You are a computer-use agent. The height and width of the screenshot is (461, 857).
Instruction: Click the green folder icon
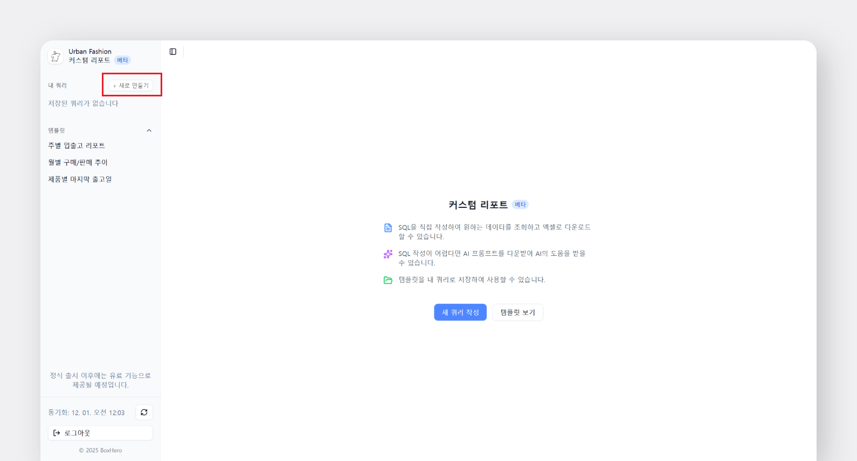pos(388,280)
